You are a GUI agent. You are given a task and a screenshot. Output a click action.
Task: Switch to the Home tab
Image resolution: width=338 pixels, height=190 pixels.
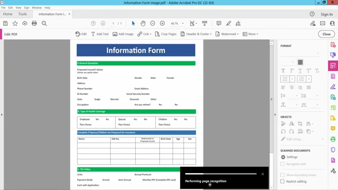[x=8, y=14]
